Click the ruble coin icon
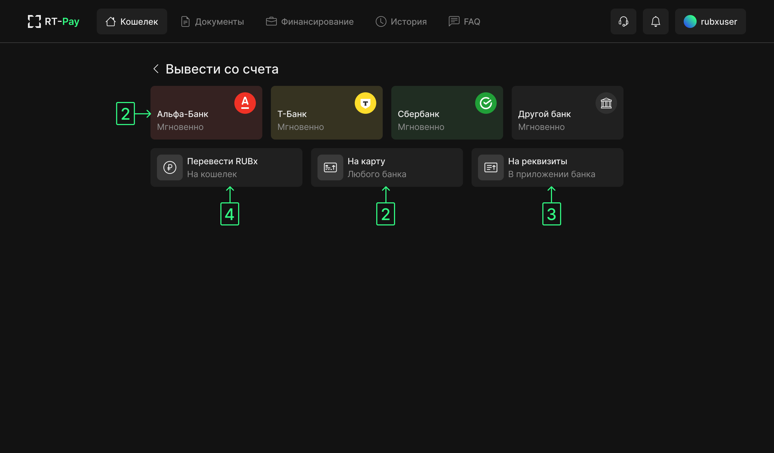774x453 pixels. tap(170, 167)
